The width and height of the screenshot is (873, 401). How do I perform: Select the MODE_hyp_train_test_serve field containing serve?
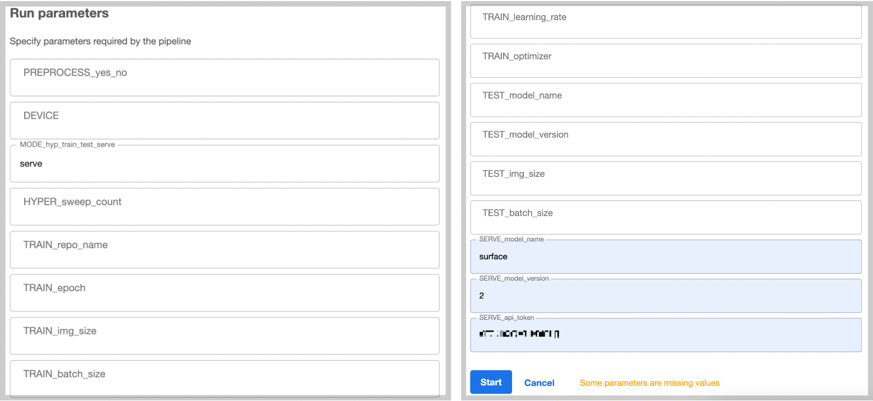[x=224, y=164]
